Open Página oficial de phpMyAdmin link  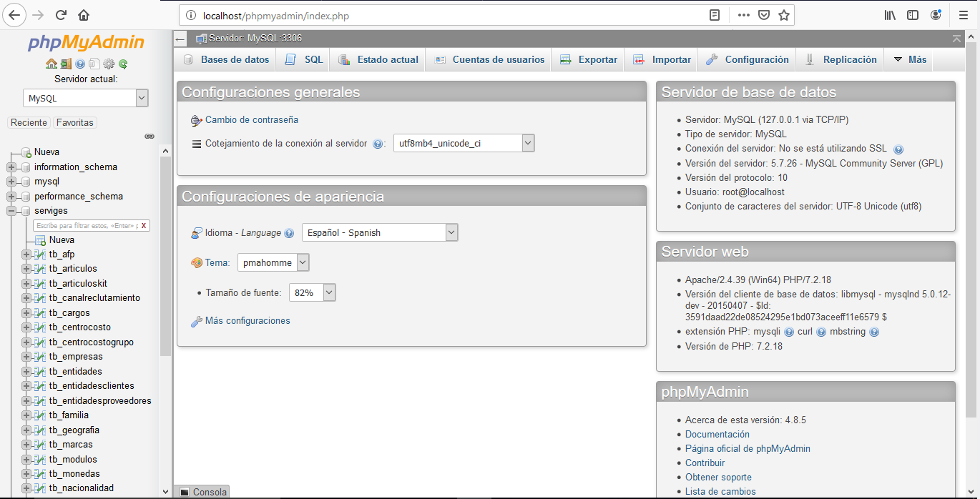tap(748, 449)
